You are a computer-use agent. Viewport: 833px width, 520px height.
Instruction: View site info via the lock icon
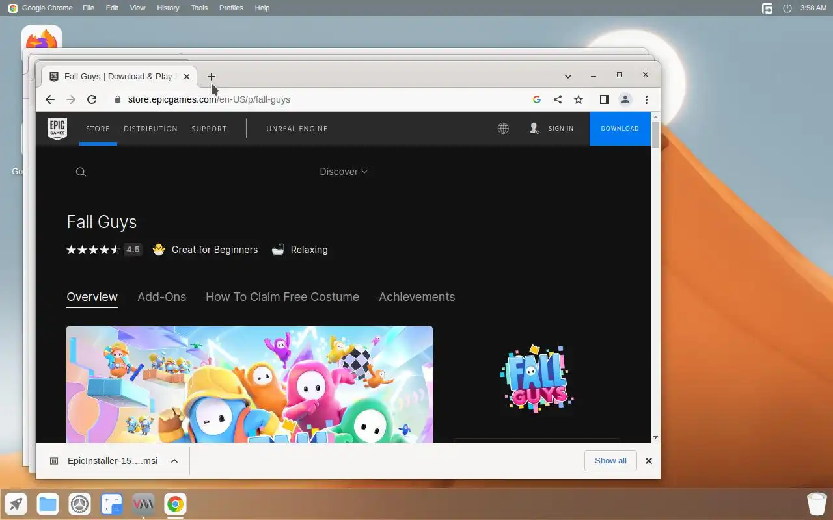118,99
